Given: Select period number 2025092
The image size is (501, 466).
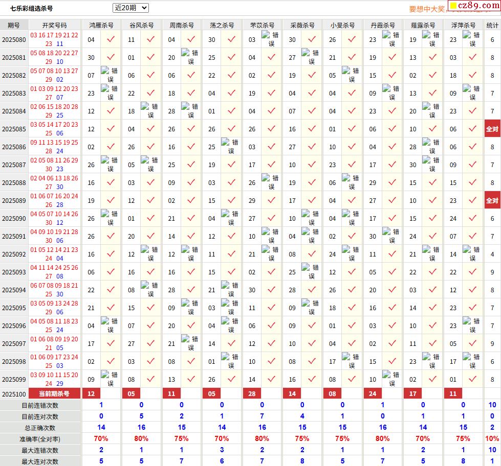Looking at the screenshot, I should tap(14, 254).
